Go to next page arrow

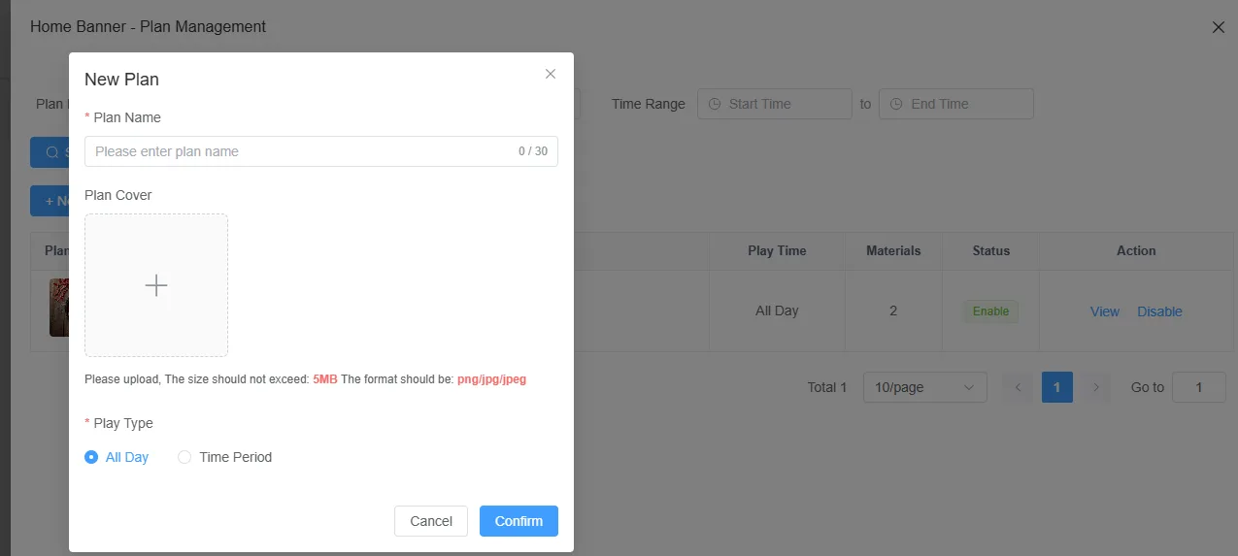click(x=1095, y=387)
